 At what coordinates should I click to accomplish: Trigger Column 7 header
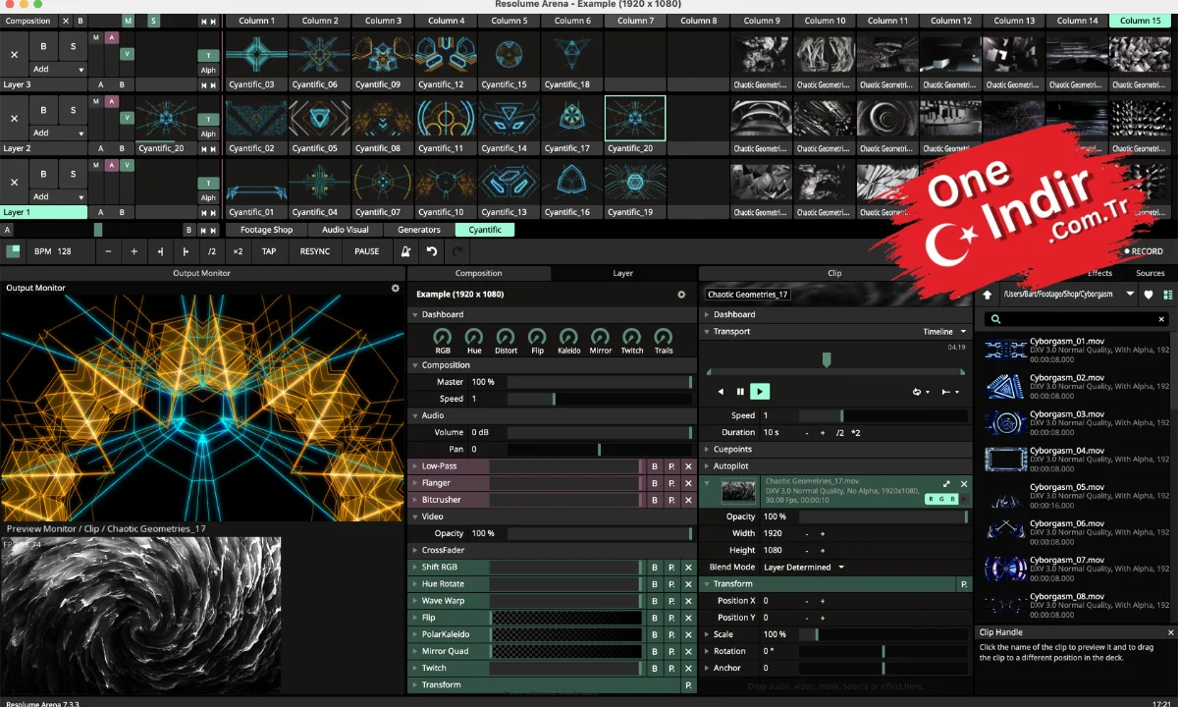tap(635, 21)
